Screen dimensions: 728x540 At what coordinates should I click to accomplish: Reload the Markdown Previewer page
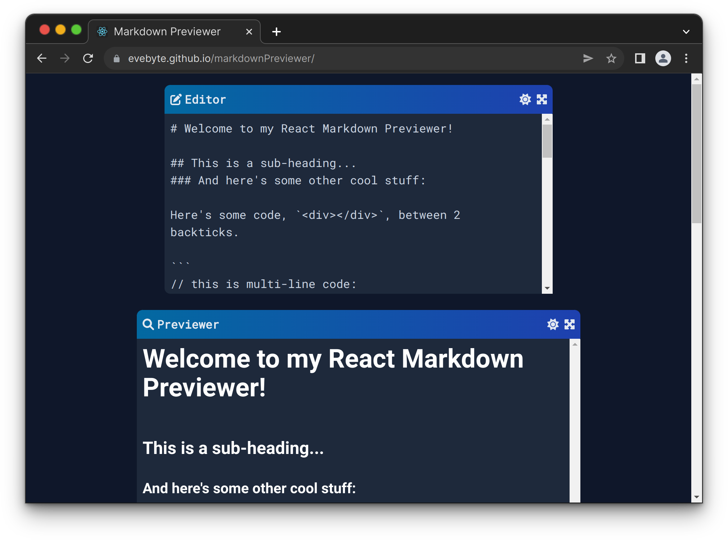click(x=88, y=58)
